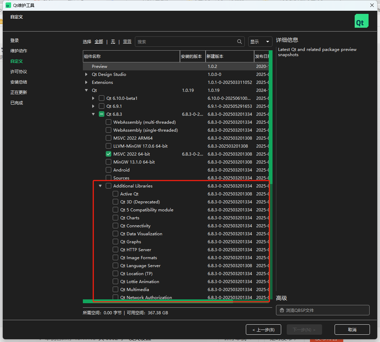
Task: Click the Qt logo in the header
Action: [x=361, y=21]
